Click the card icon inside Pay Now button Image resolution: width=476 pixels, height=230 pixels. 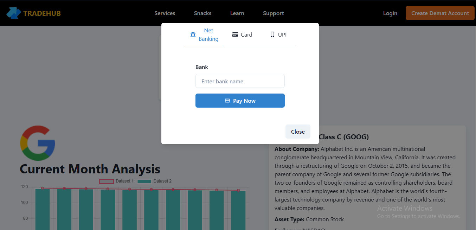tap(227, 101)
